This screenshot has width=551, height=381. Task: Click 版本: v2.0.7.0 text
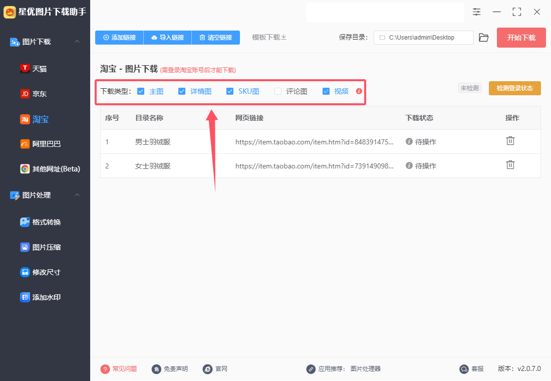[519, 368]
